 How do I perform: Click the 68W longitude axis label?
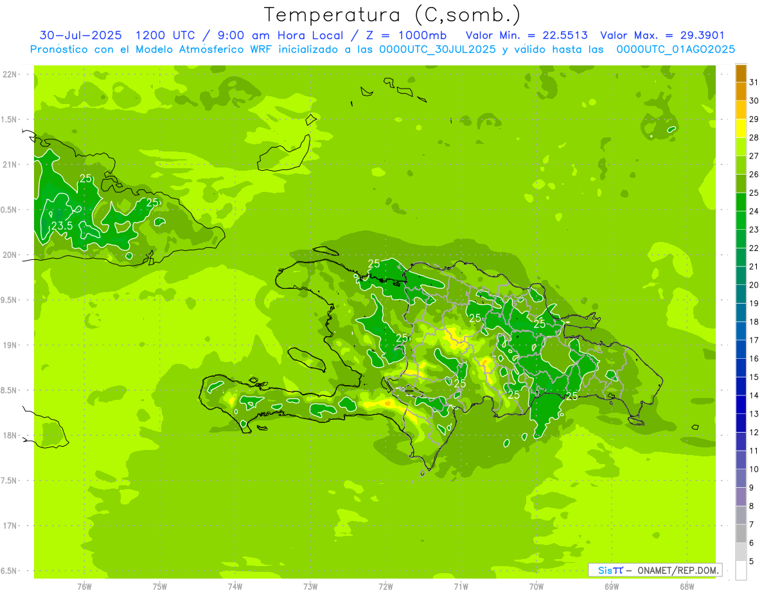687,586
